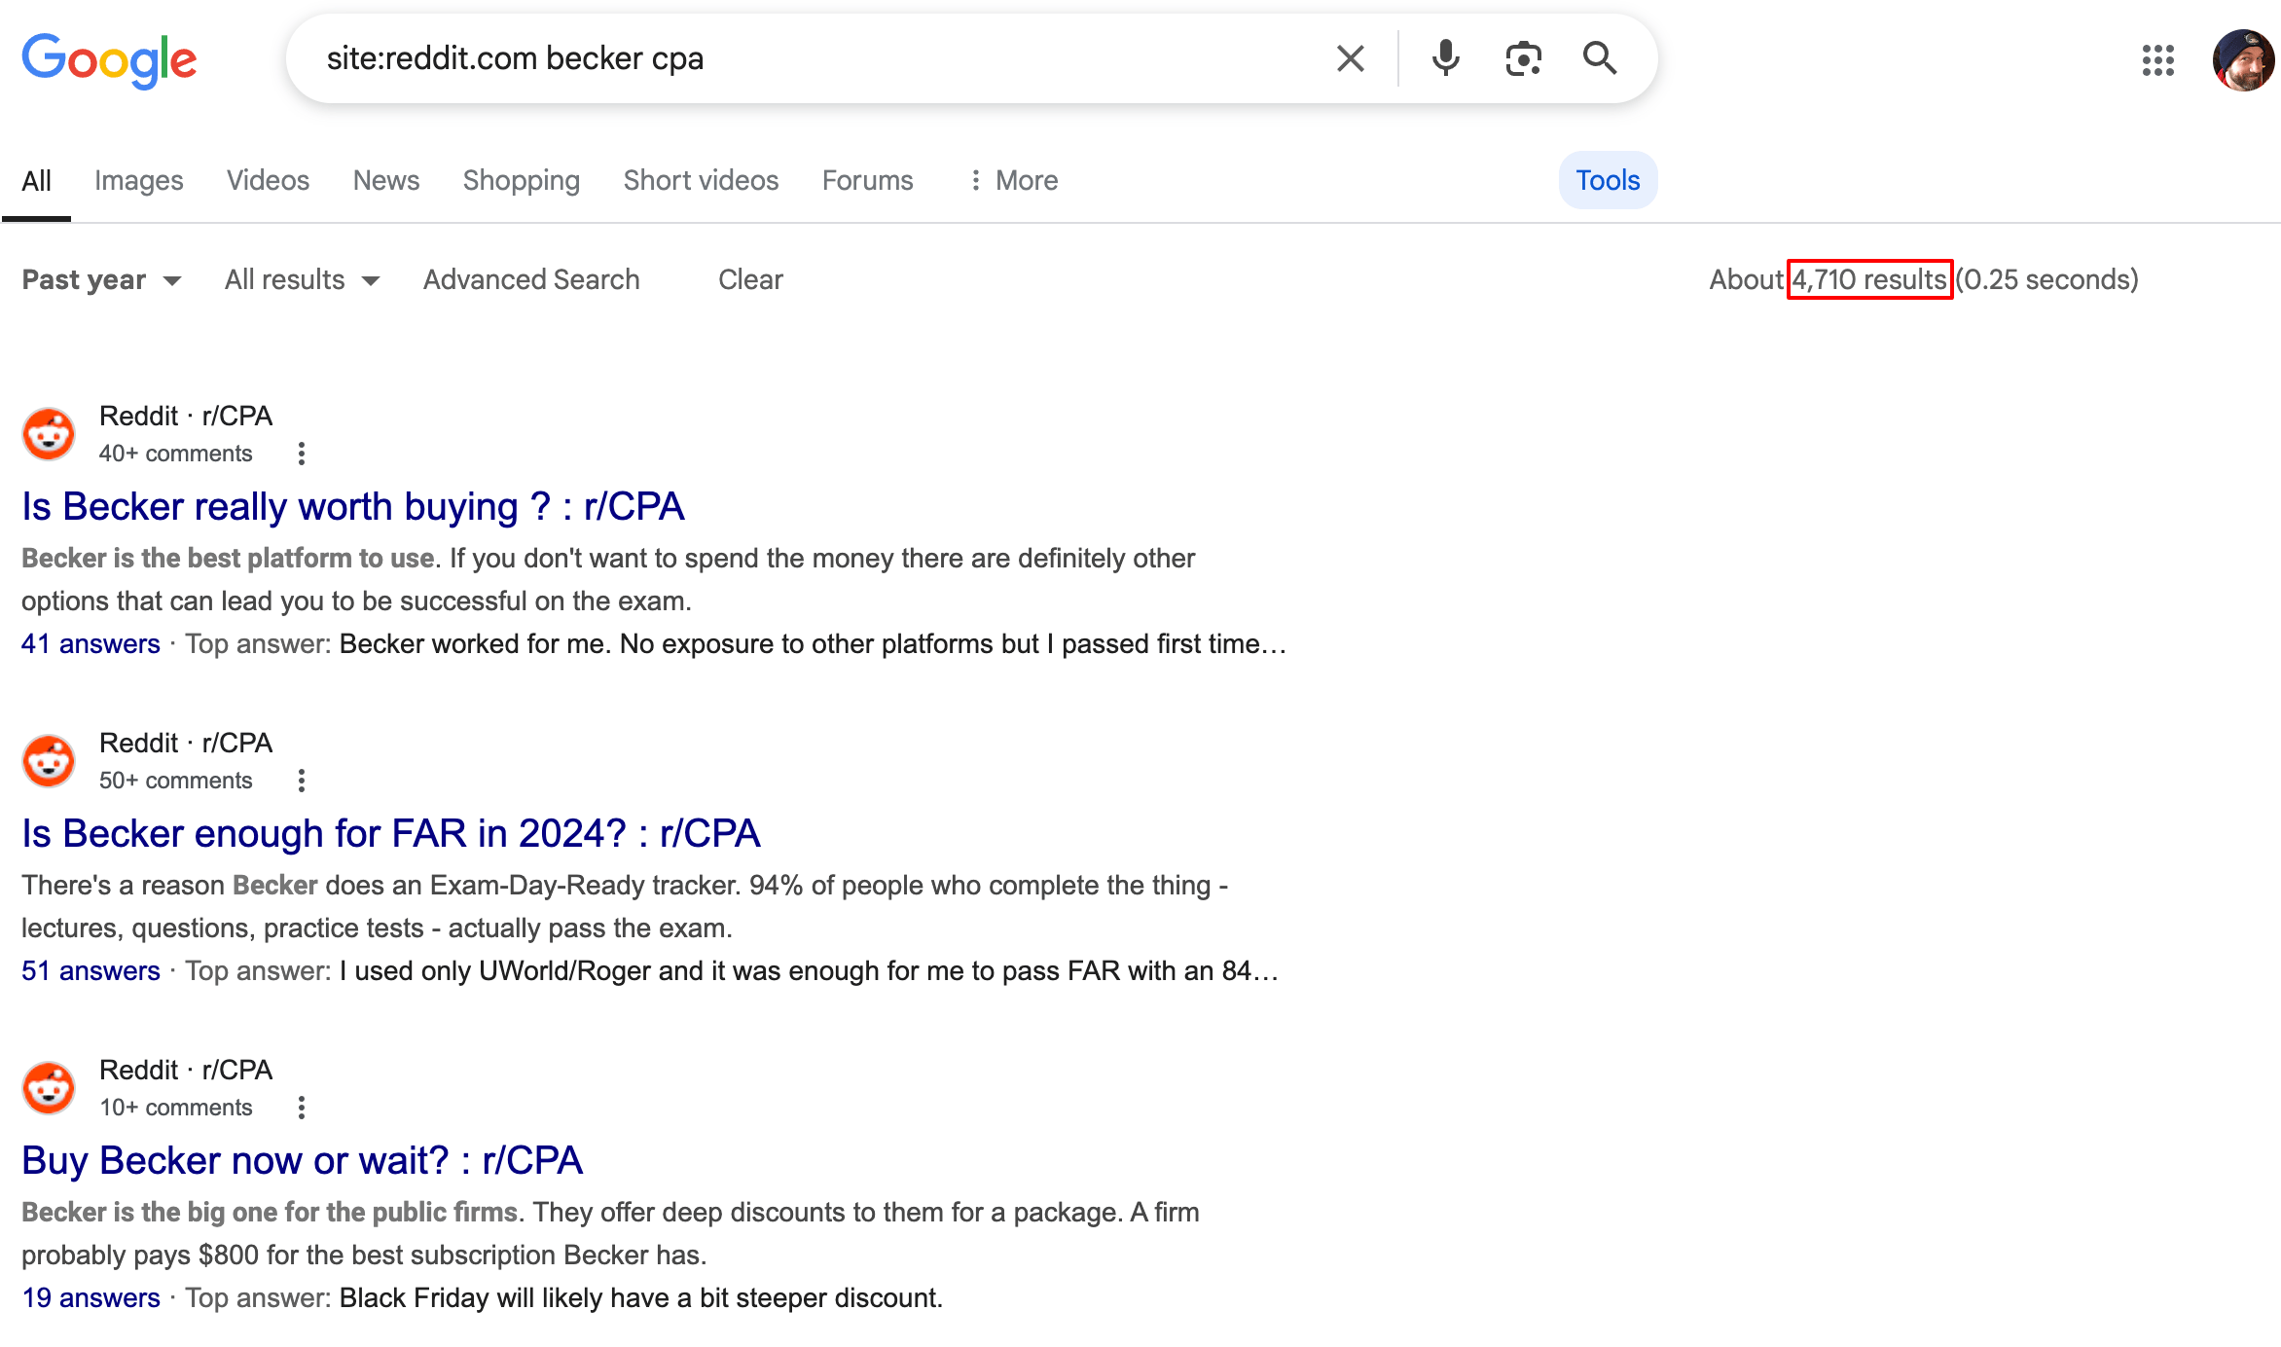2281x1347 pixels.
Task: Open the Google apps grid
Action: click(x=2157, y=60)
